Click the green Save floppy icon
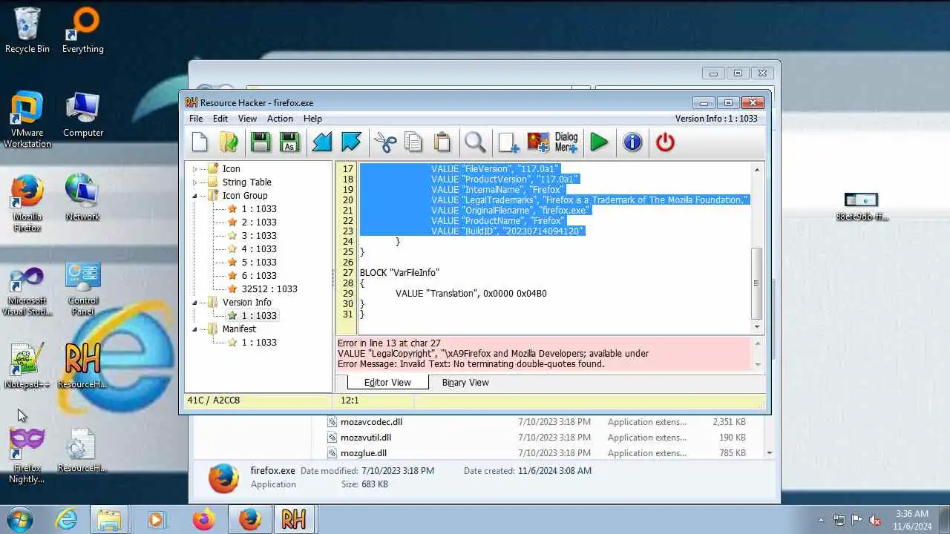 pyautogui.click(x=260, y=142)
